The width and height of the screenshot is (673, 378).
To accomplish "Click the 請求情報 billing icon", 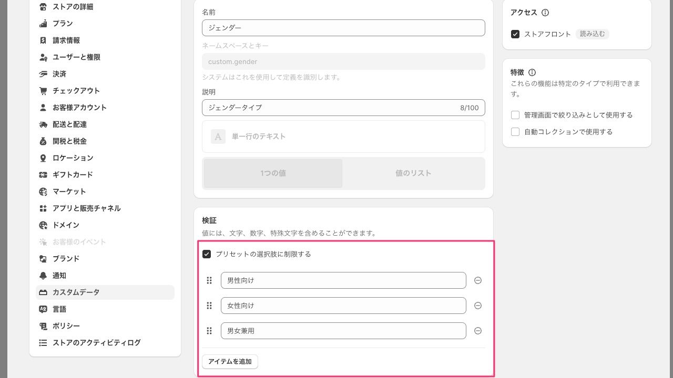I will click(43, 40).
